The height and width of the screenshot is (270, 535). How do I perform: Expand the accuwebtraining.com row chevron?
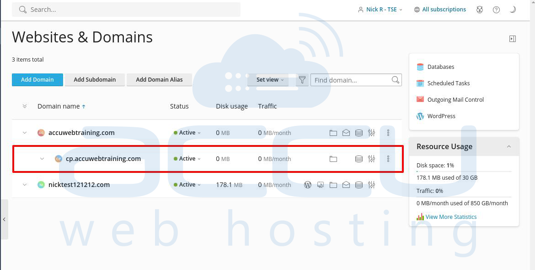click(x=25, y=133)
